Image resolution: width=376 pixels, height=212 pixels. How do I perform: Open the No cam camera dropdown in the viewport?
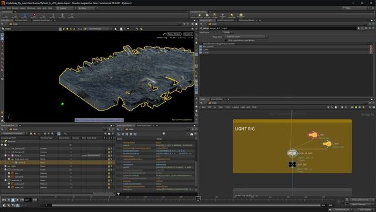(188, 34)
